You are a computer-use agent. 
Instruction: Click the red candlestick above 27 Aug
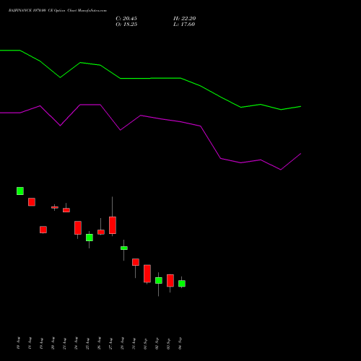point(113,225)
